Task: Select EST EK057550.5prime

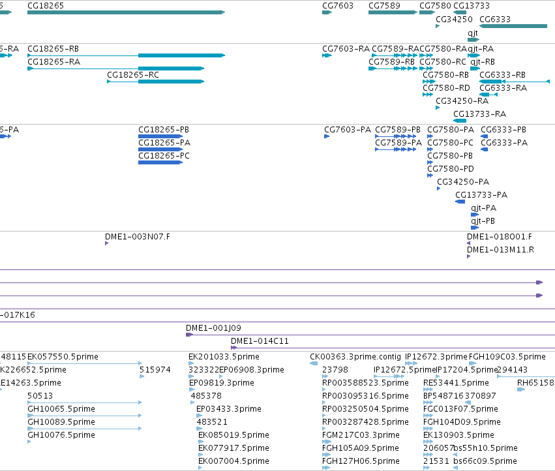Action: (63, 357)
